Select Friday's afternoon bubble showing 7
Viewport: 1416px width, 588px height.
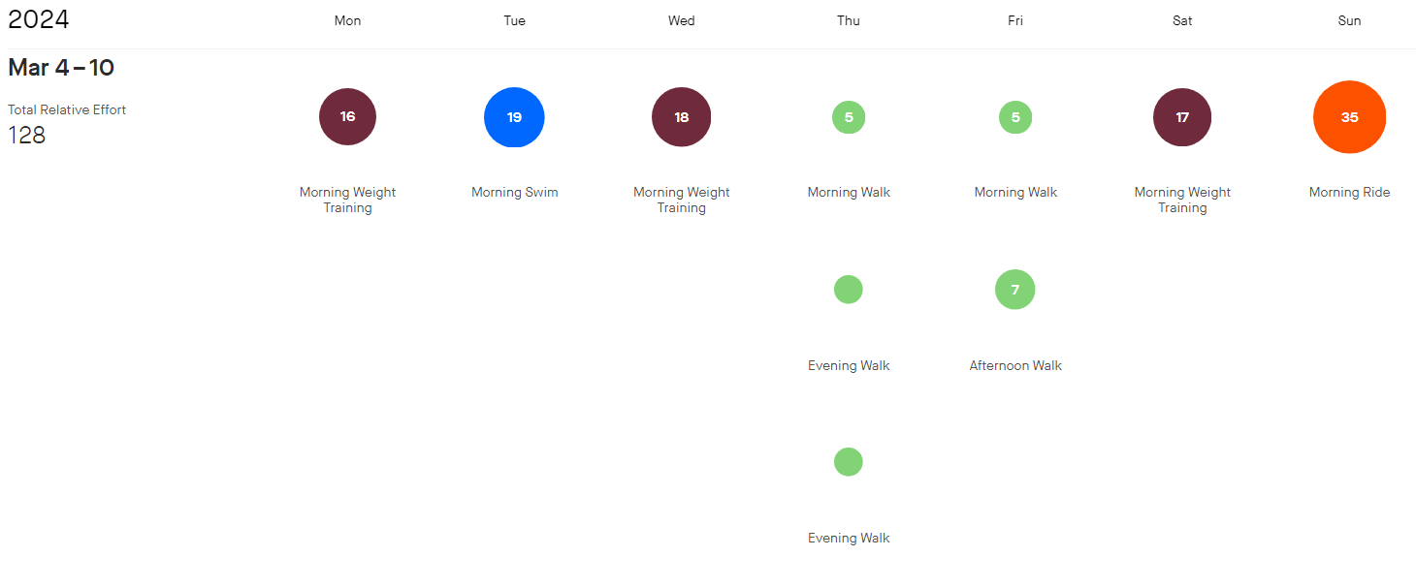(x=1015, y=290)
